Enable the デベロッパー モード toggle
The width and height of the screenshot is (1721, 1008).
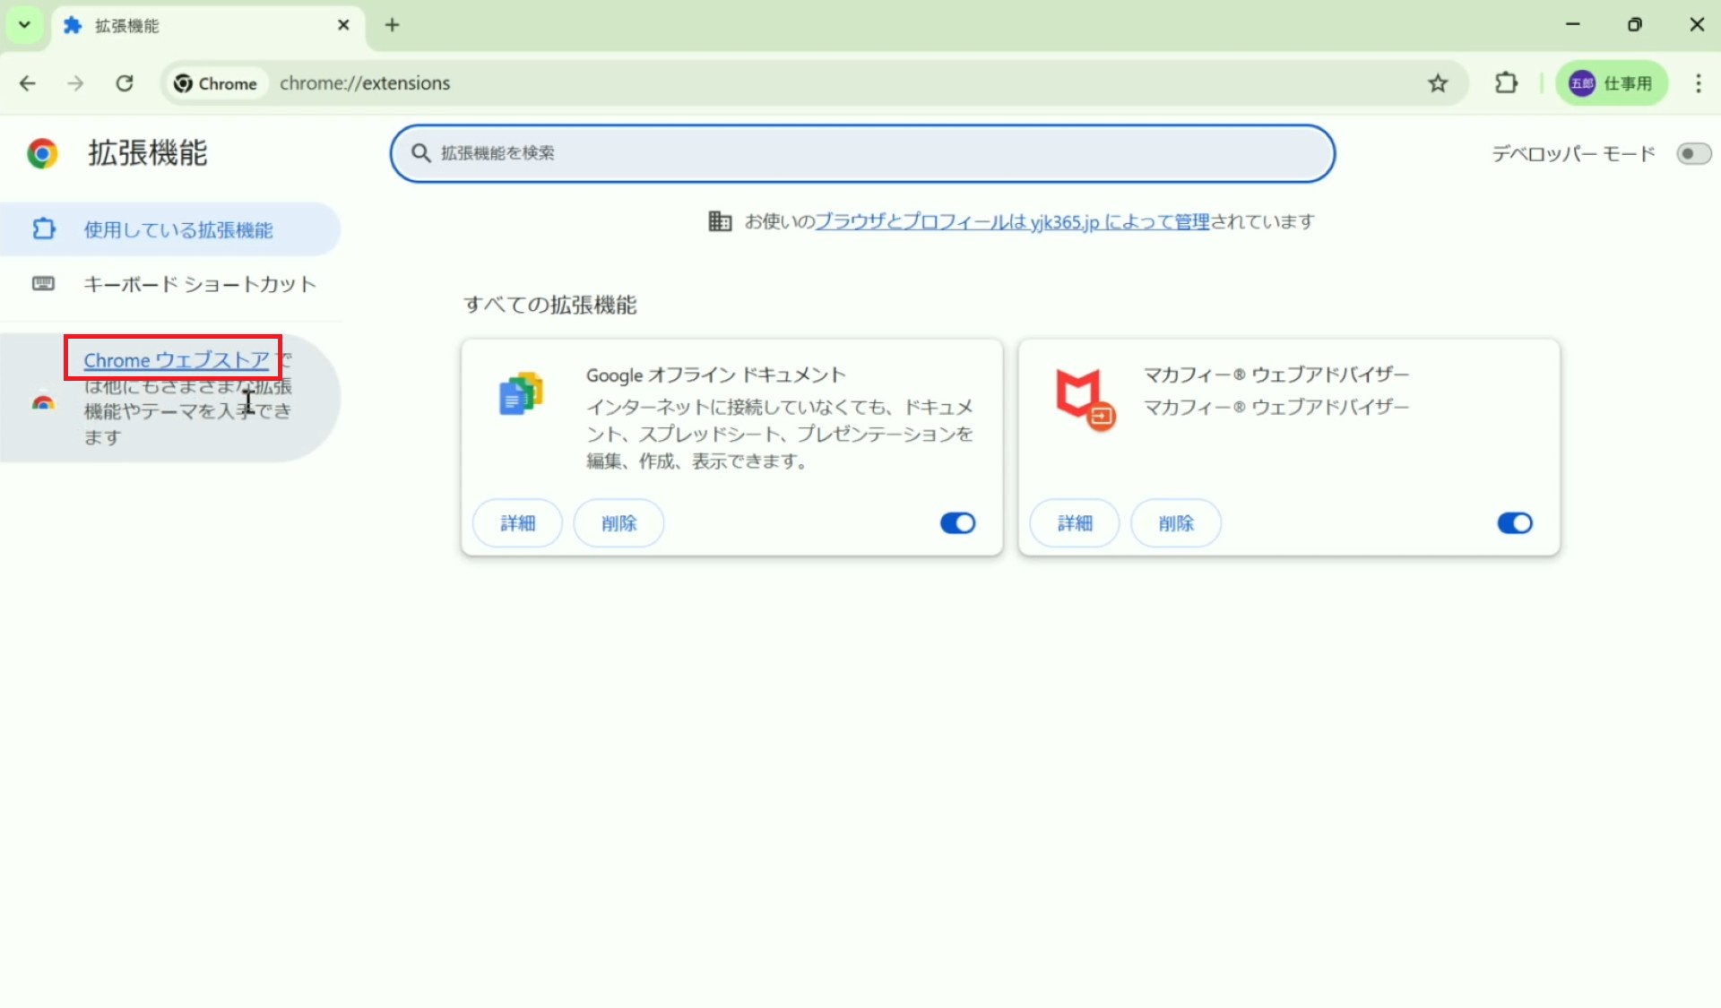click(1693, 154)
